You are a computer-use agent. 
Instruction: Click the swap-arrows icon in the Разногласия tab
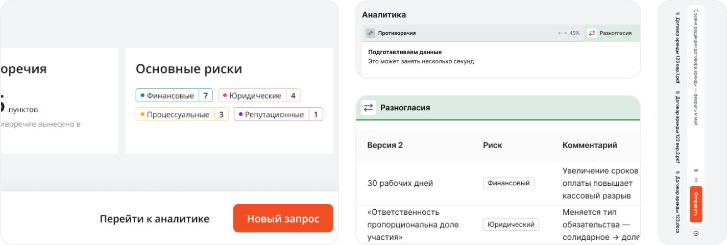point(592,33)
